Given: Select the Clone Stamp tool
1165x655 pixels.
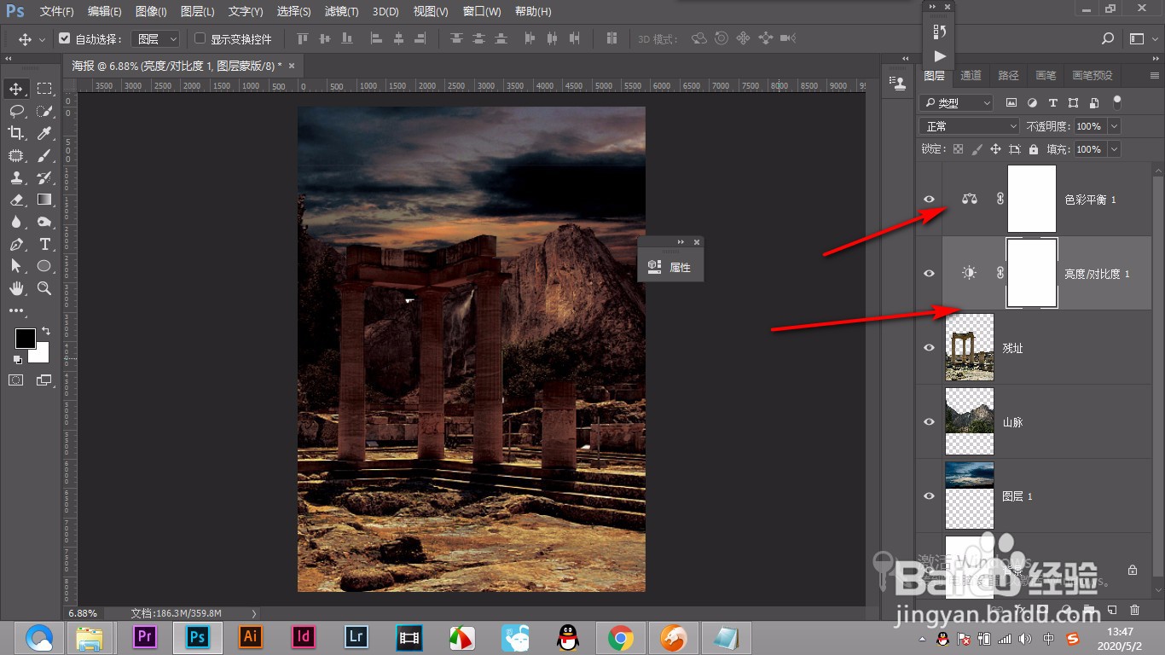Looking at the screenshot, I should (x=16, y=177).
